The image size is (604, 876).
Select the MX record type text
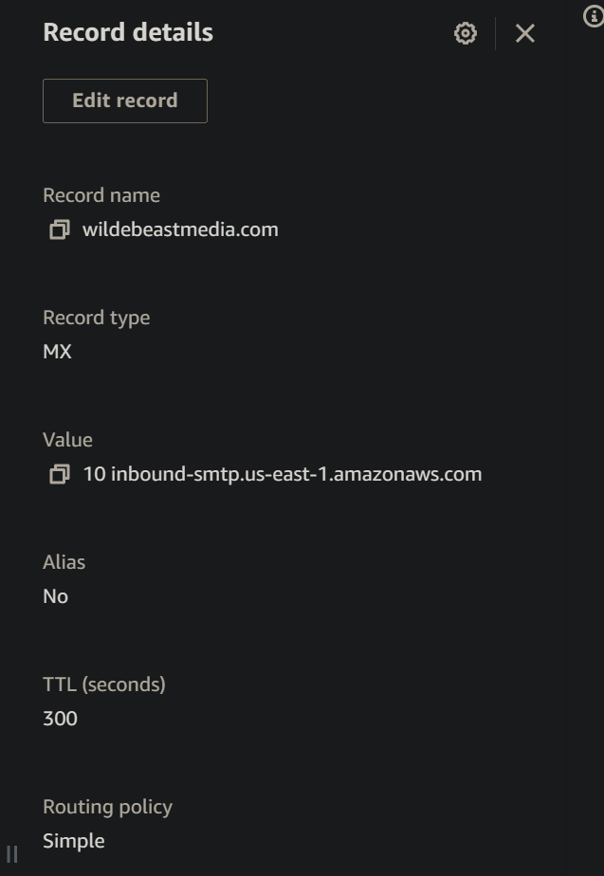55,351
